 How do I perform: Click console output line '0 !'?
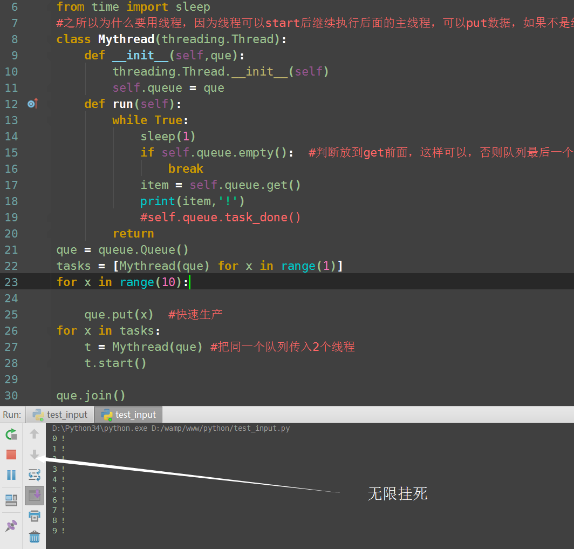(59, 438)
